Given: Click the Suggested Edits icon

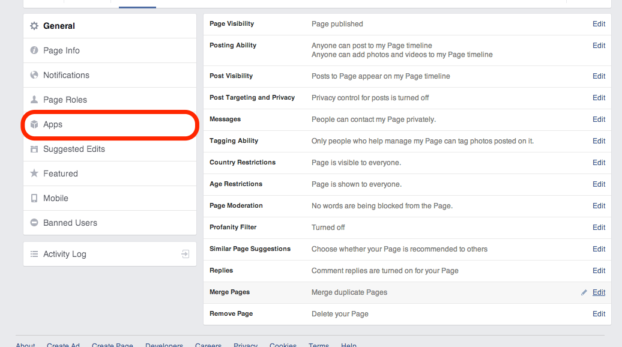Looking at the screenshot, I should tap(34, 148).
